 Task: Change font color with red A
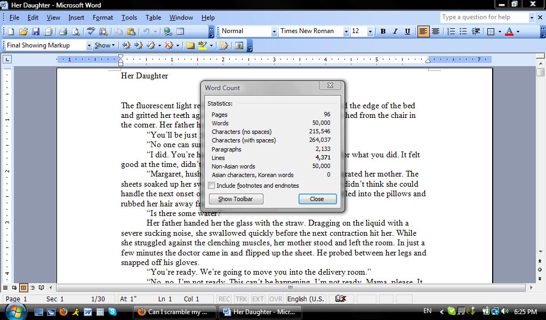(x=509, y=31)
